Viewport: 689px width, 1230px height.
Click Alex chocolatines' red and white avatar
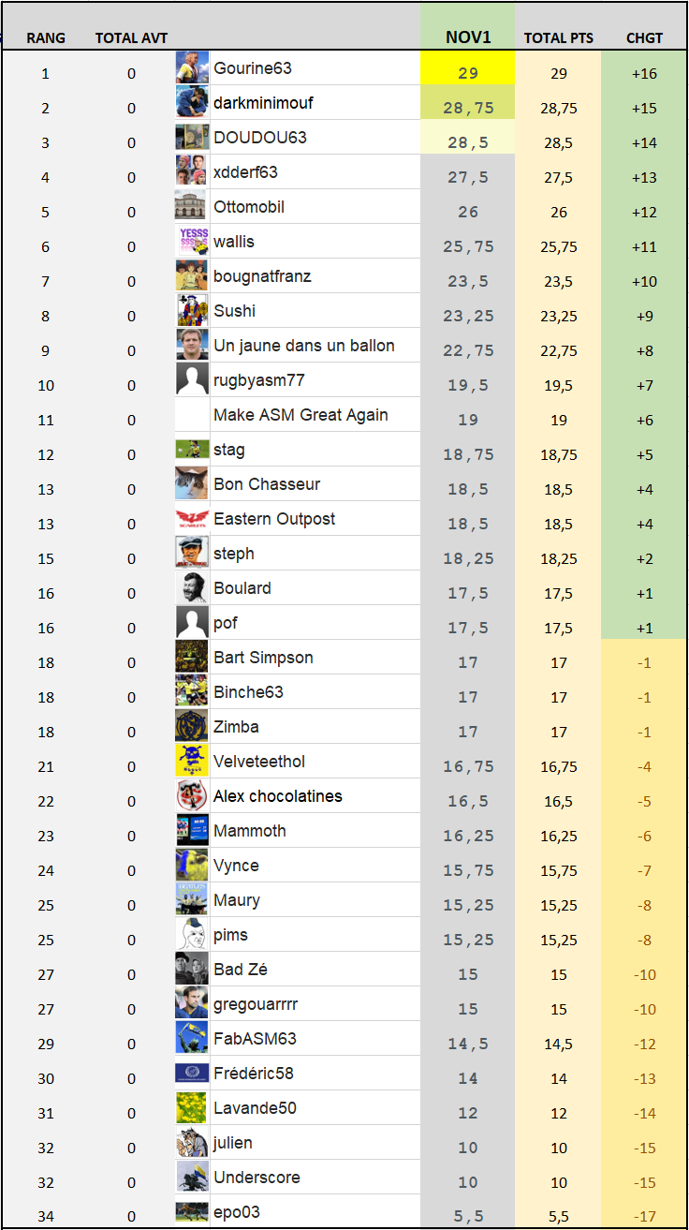point(192,796)
